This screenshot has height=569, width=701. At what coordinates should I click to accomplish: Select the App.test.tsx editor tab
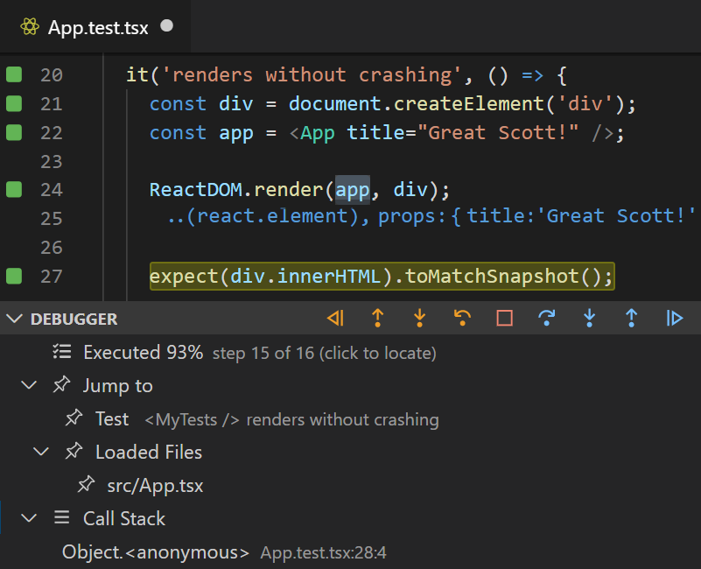(95, 27)
